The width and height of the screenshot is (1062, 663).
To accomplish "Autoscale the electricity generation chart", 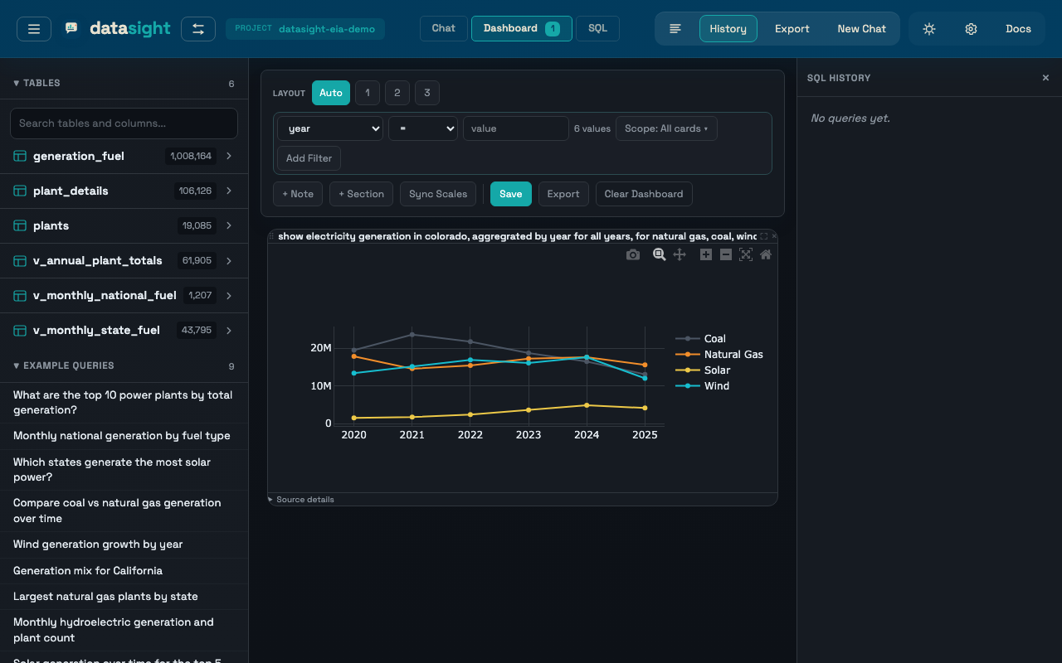I will coord(745,254).
